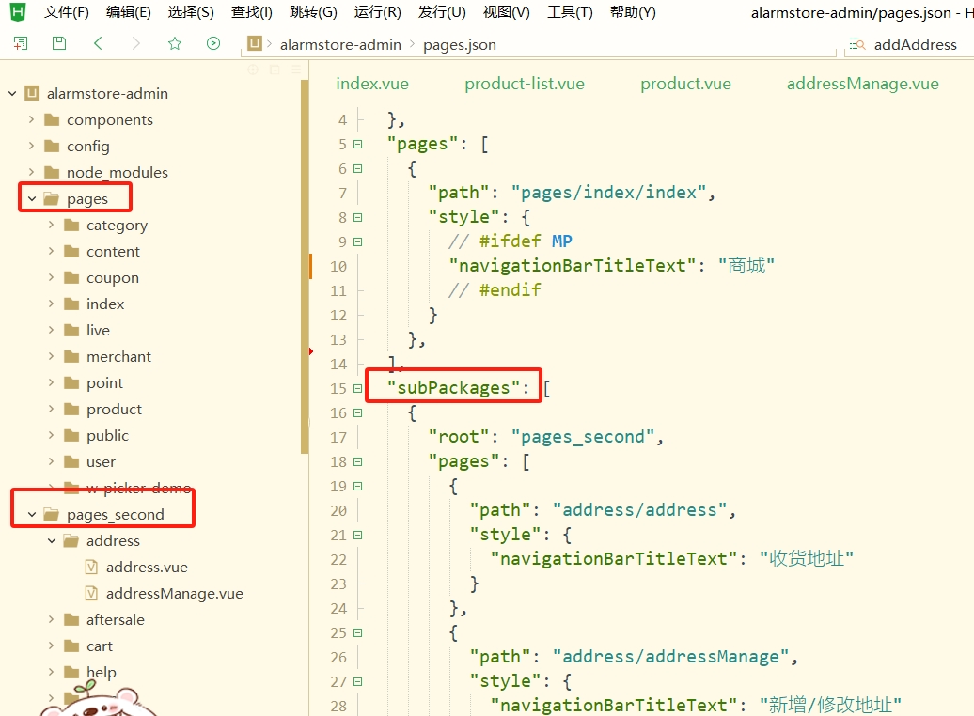974x716 pixels.
Task: Open the 工具(T) menu
Action: coord(570,12)
